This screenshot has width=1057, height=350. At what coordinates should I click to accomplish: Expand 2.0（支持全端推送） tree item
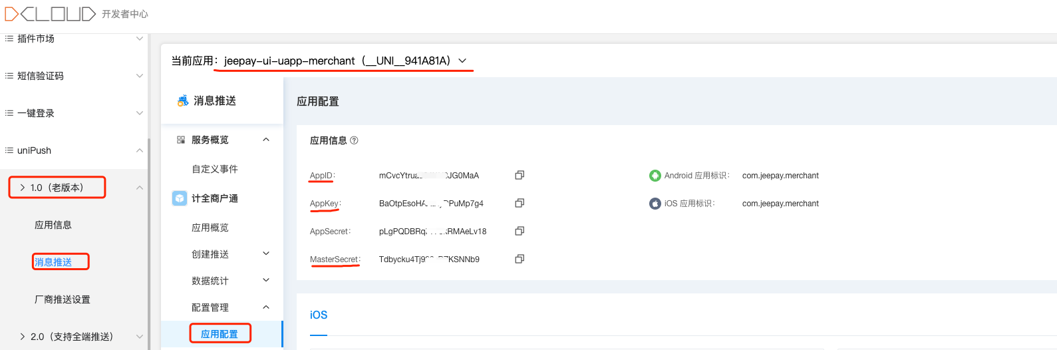click(x=23, y=337)
